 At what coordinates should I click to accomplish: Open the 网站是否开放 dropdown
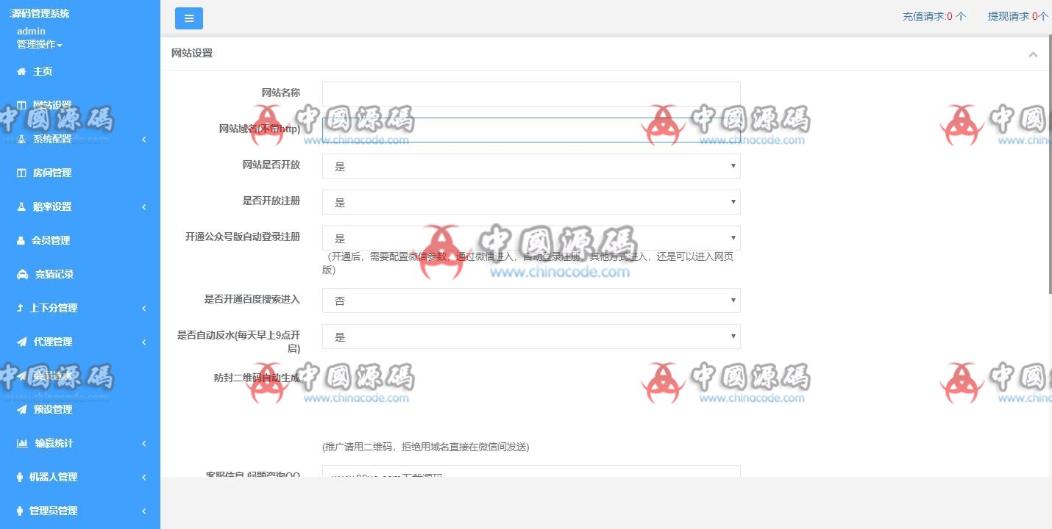point(531,166)
